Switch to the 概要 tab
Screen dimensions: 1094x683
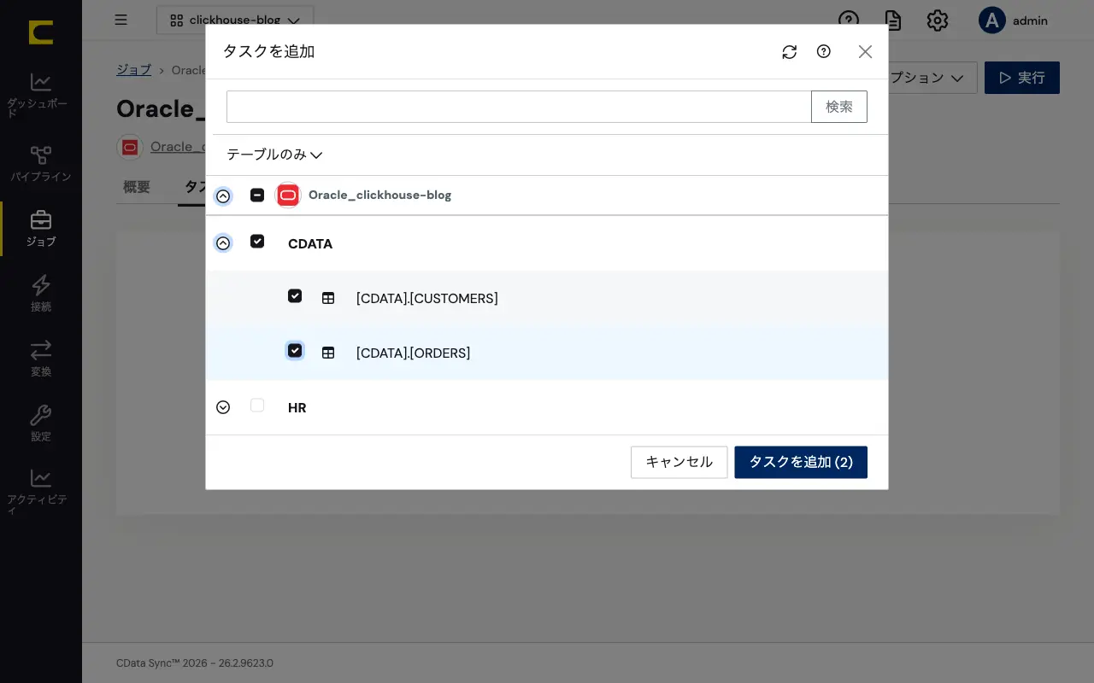click(137, 187)
